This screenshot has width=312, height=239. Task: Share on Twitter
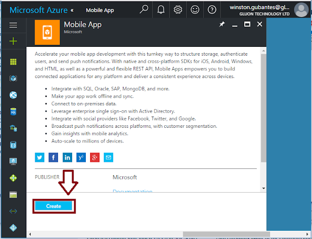[x=39, y=158]
